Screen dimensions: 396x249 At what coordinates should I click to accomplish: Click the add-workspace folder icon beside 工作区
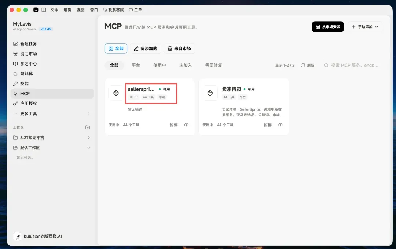pos(88,127)
